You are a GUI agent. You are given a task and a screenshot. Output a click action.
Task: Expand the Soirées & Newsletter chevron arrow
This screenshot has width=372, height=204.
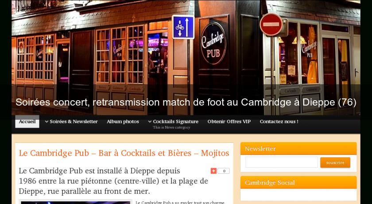(x=46, y=122)
